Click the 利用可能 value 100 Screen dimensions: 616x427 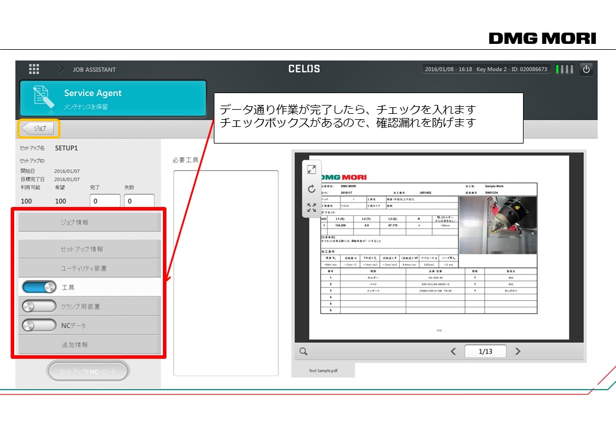point(26,201)
